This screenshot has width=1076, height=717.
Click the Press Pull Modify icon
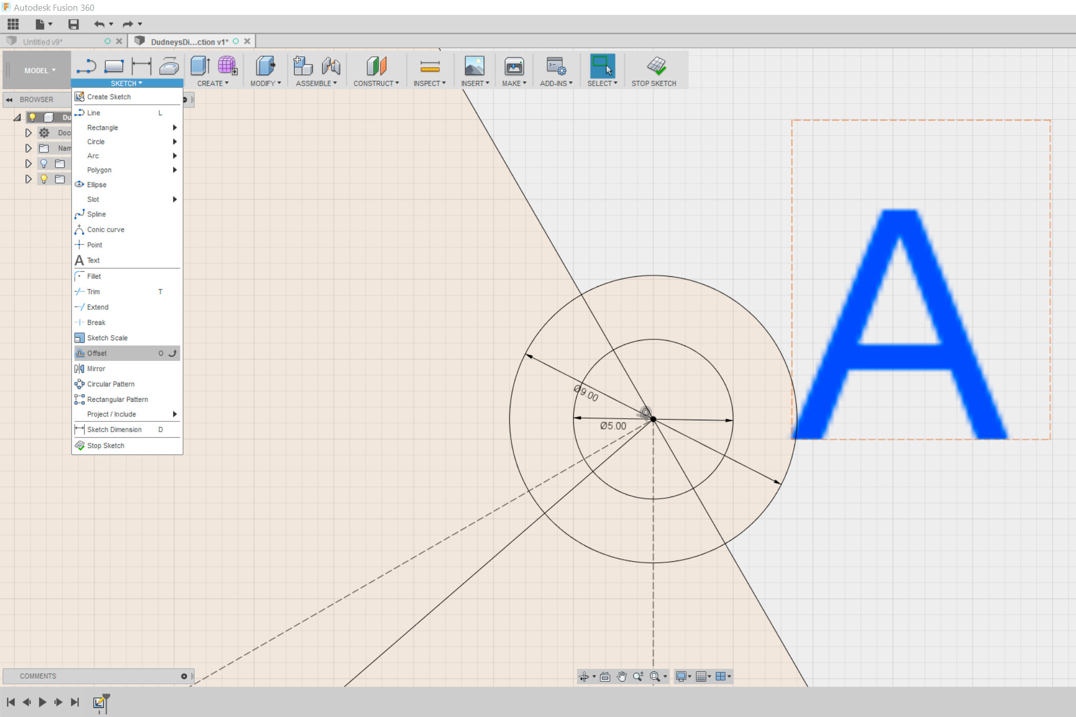265,66
